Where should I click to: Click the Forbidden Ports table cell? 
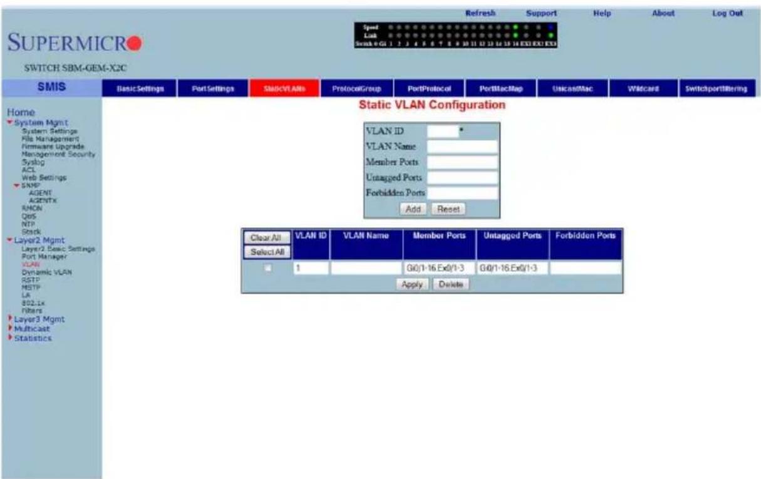(586, 269)
